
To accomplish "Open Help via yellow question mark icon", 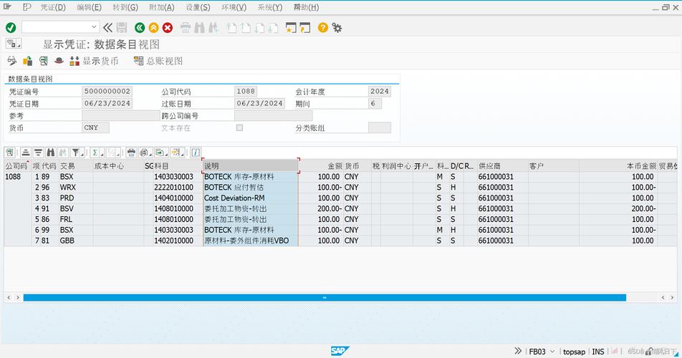I will pos(322,28).
